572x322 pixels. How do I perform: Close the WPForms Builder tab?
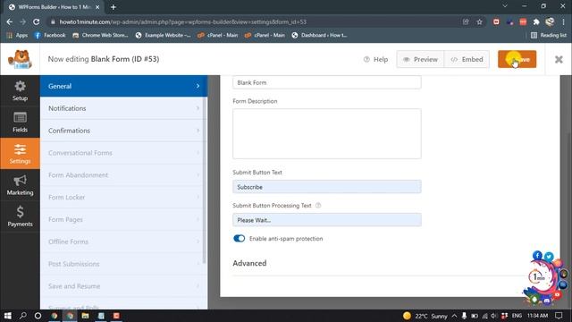(97, 7)
